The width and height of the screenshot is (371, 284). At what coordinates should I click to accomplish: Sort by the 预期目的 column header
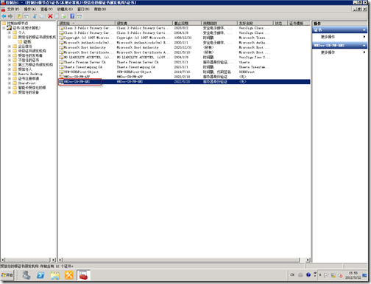pos(219,23)
